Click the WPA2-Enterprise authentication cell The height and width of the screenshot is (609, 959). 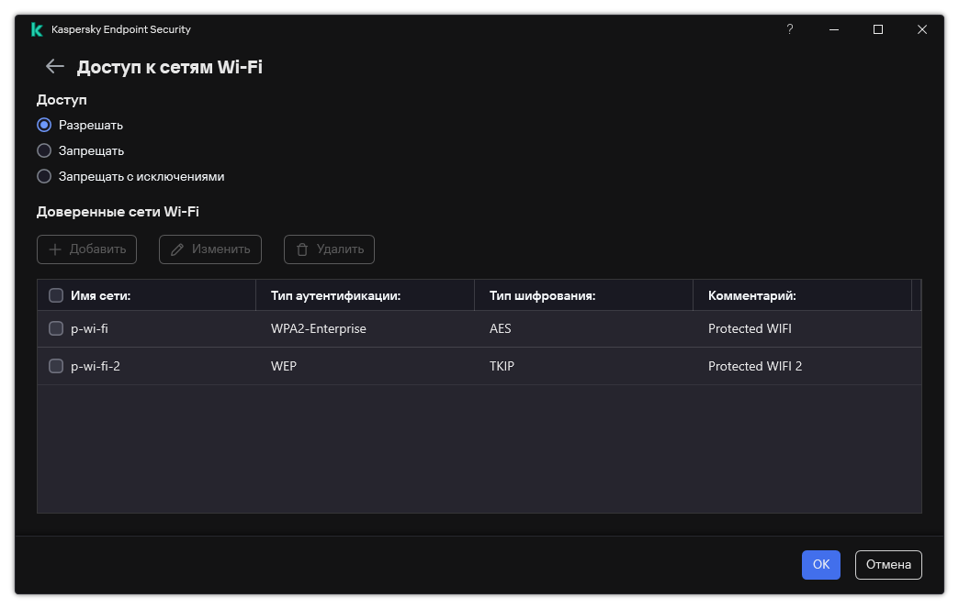click(x=318, y=328)
